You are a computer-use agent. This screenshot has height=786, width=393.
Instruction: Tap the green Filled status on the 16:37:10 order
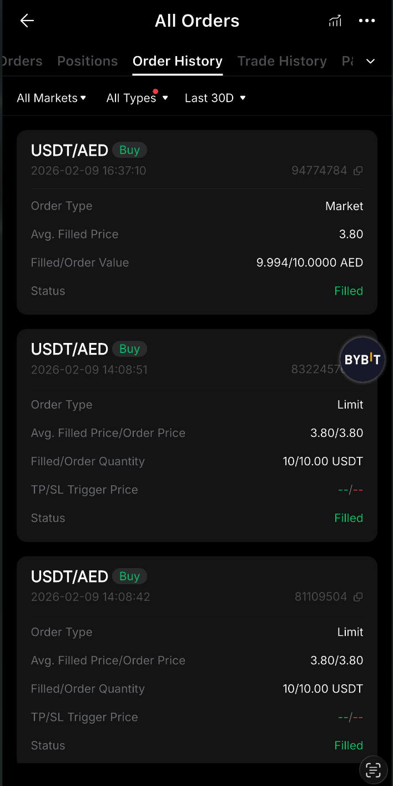click(x=349, y=290)
